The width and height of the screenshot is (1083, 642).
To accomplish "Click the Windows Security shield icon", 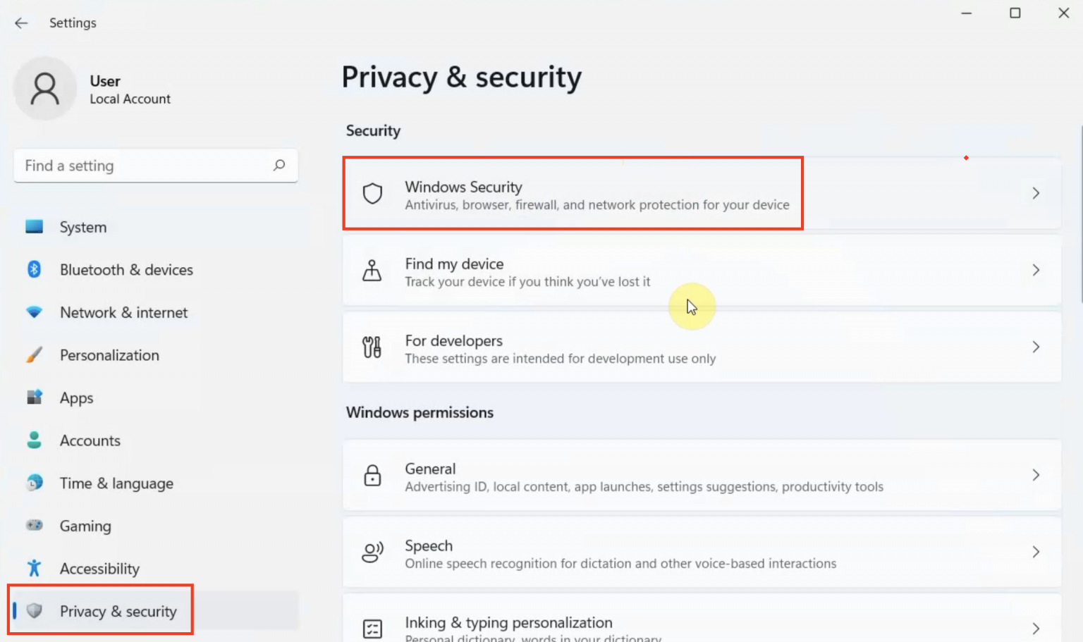I will (x=372, y=194).
